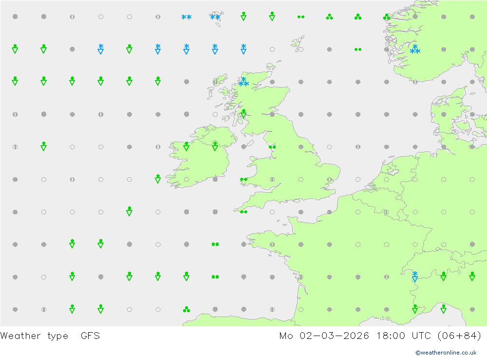
Task: Select the shower symbol off southwest Ireland coast
Action: click(x=158, y=179)
